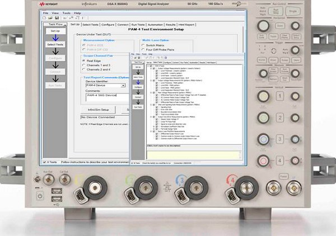Image resolution: width=336 pixels, height=236 pixels.
Task: Select PAM-4 IEEE measurement option
Action: [x=84, y=45]
